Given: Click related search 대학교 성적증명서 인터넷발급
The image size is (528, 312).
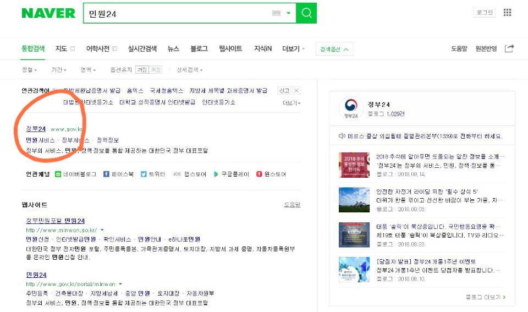Looking at the screenshot, I should [157, 102].
